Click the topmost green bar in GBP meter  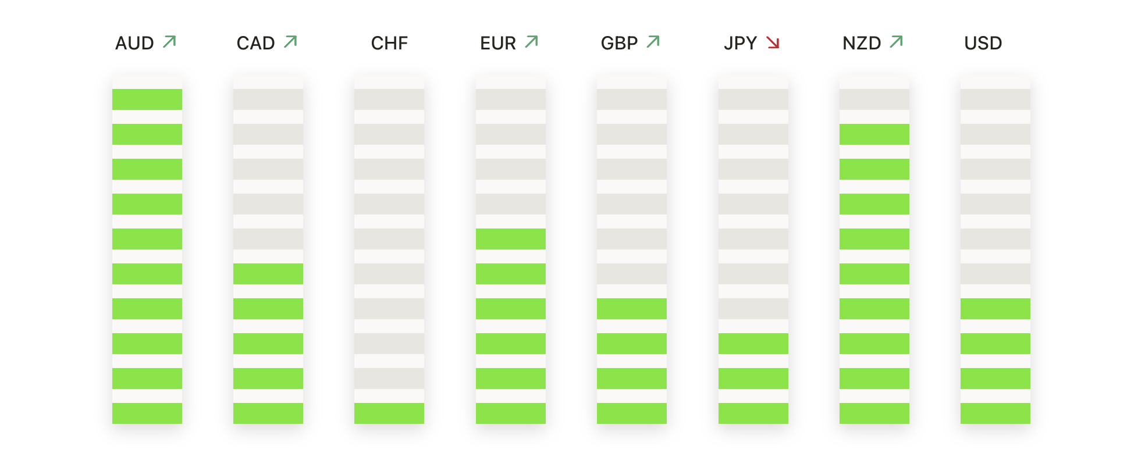[x=632, y=309]
